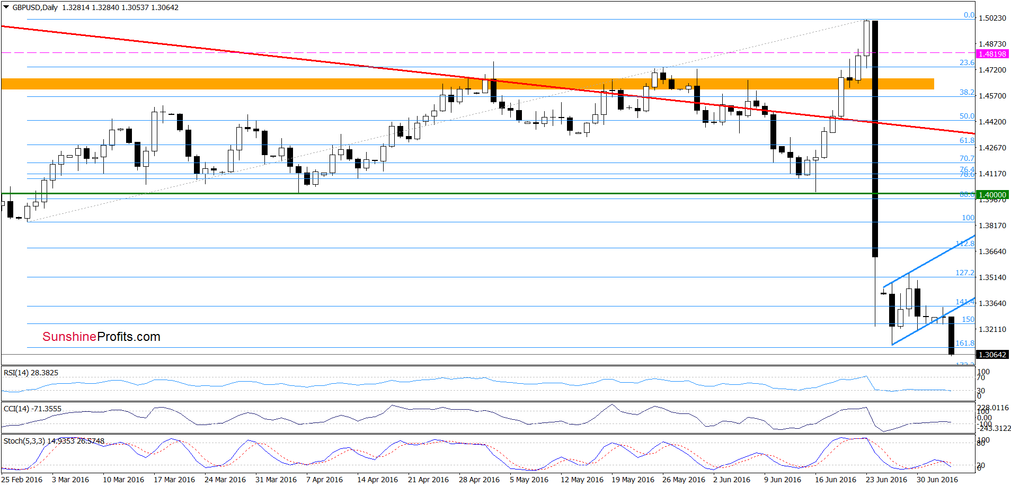Click the 16 Jun 2016 date label

pos(836,480)
